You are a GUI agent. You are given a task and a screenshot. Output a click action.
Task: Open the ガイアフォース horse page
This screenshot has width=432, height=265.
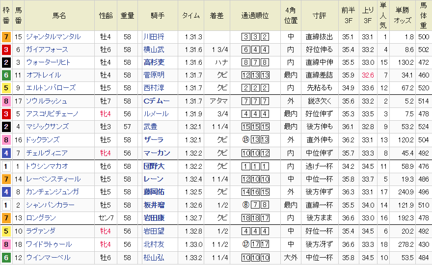pyautogui.click(x=47, y=50)
